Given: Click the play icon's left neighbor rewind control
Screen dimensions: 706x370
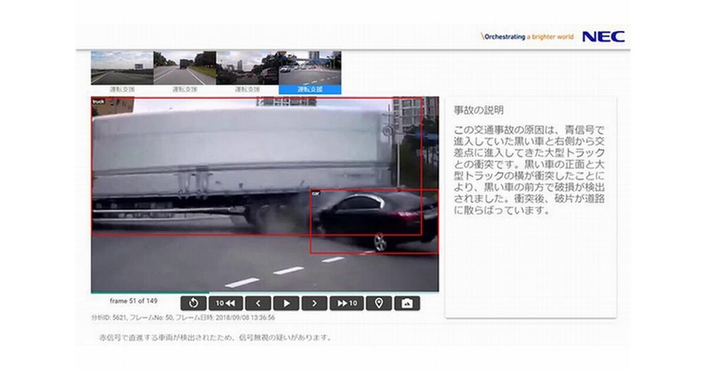Looking at the screenshot, I should point(259,302).
